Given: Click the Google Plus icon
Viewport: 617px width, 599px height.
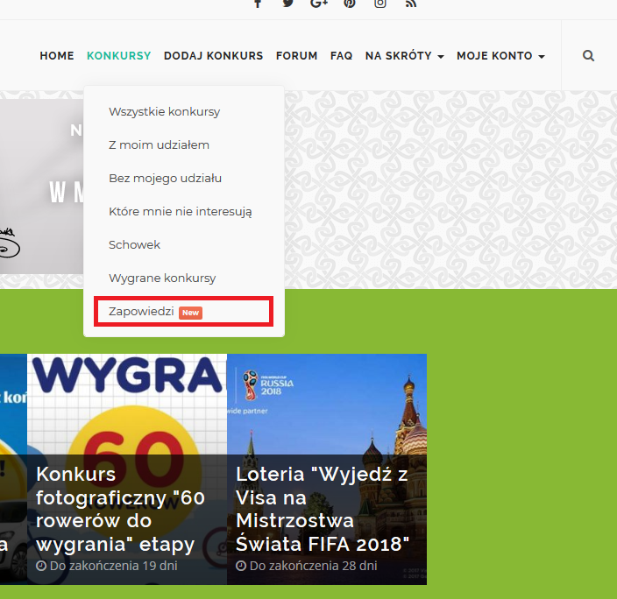Looking at the screenshot, I should (x=318, y=4).
